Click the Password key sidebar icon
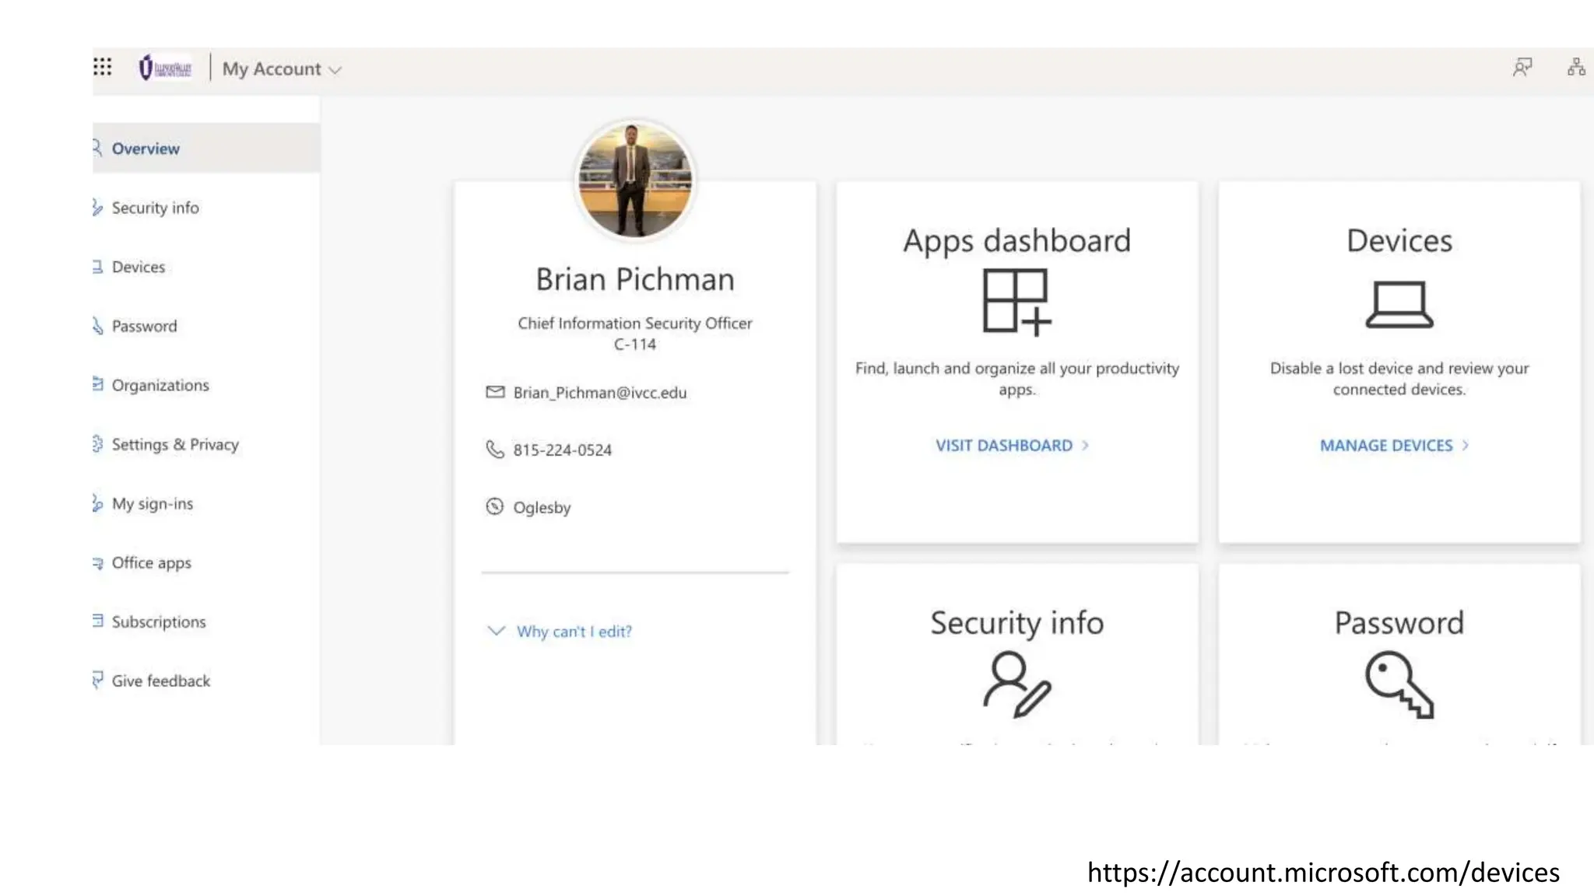Screen dimensions: 1594x896 [97, 326]
